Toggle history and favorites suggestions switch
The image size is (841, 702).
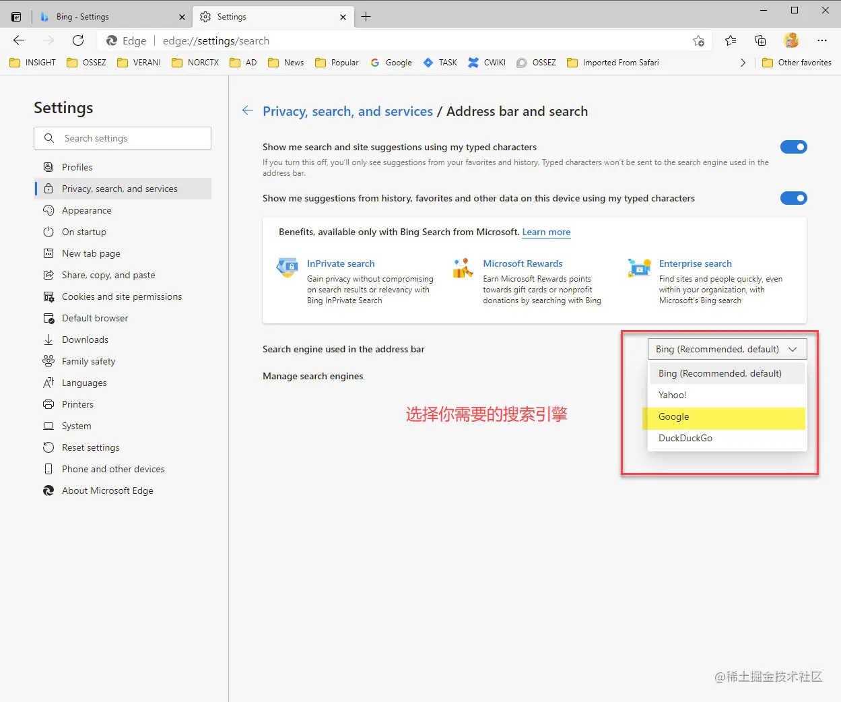(794, 198)
